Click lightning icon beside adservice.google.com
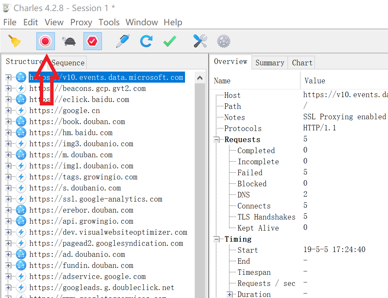 tap(21, 277)
